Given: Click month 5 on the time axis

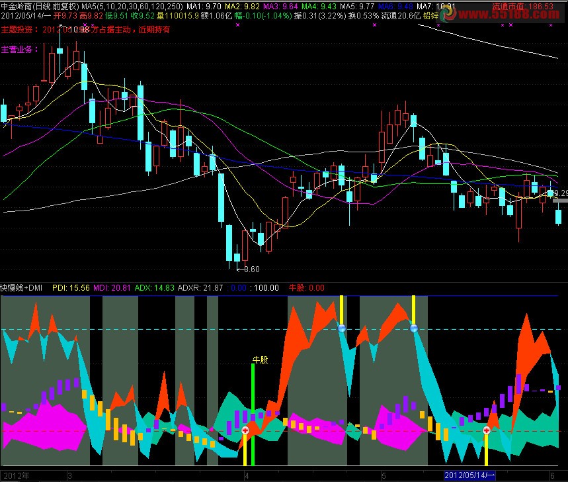Looking at the screenshot, I should click(x=384, y=476).
